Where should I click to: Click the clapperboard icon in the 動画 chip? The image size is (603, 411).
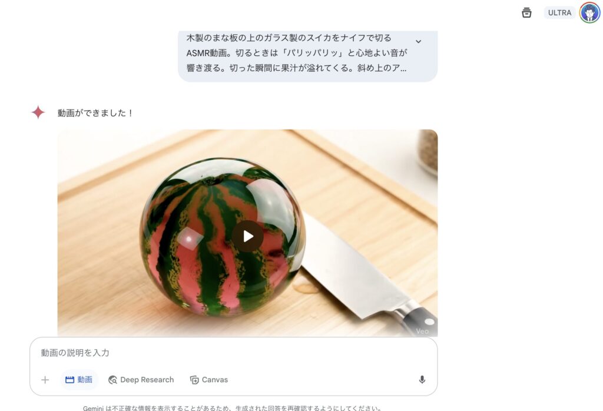pos(69,380)
